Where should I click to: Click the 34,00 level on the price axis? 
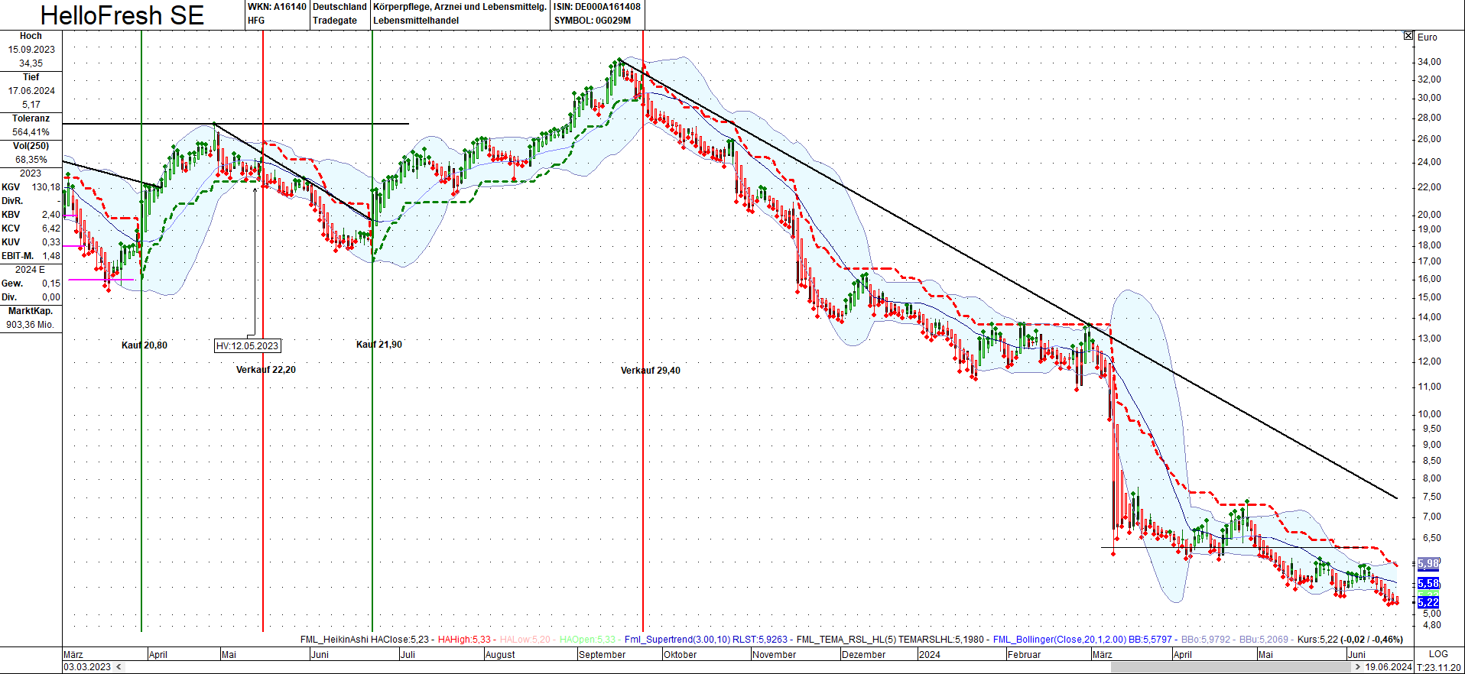click(x=1429, y=62)
